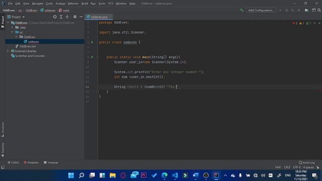Click the Search Everywhere magnifier icon
322x181 pixels.
(x=319, y=10)
